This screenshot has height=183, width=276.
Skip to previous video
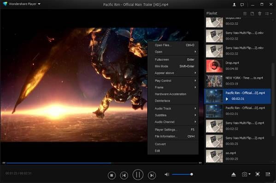point(124,175)
